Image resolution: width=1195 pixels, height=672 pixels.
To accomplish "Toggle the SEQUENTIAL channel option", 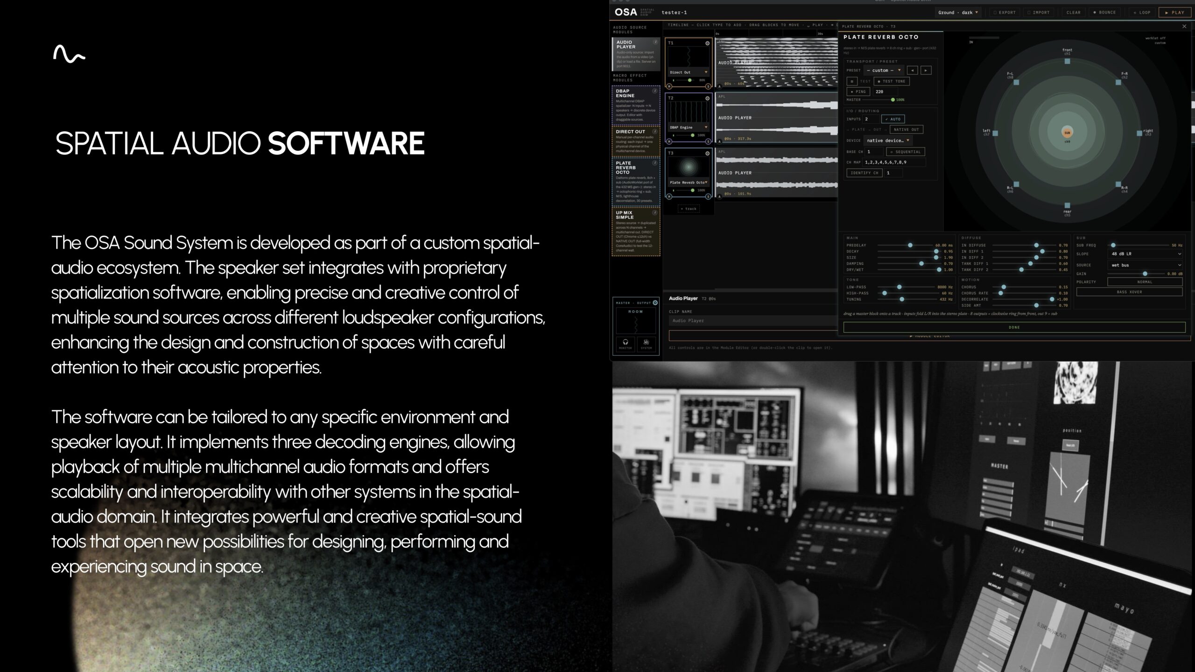I will click(906, 152).
